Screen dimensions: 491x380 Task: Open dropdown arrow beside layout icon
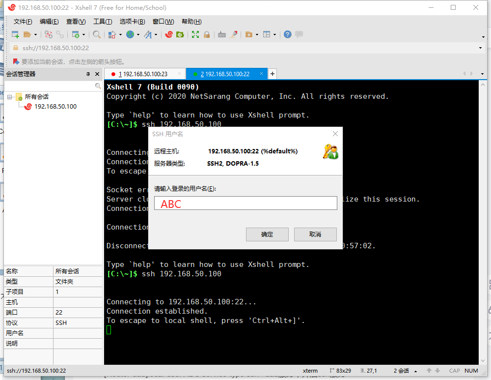tap(274, 35)
